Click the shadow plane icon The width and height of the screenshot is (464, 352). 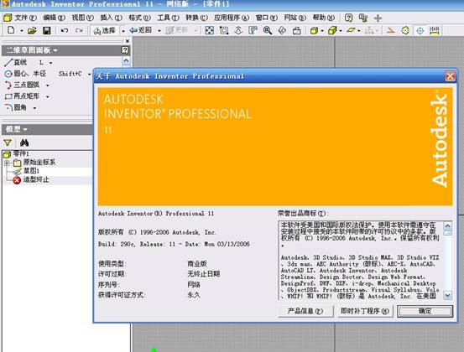[351, 30]
